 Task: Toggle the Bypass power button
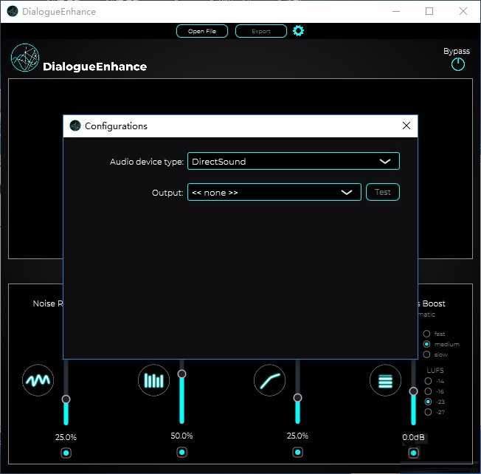click(x=458, y=64)
